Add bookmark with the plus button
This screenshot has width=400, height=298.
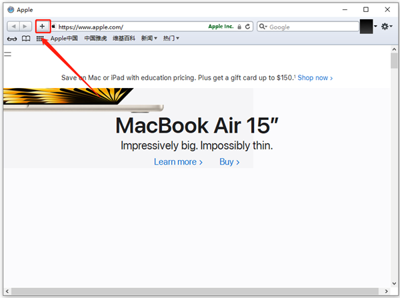[x=43, y=26]
